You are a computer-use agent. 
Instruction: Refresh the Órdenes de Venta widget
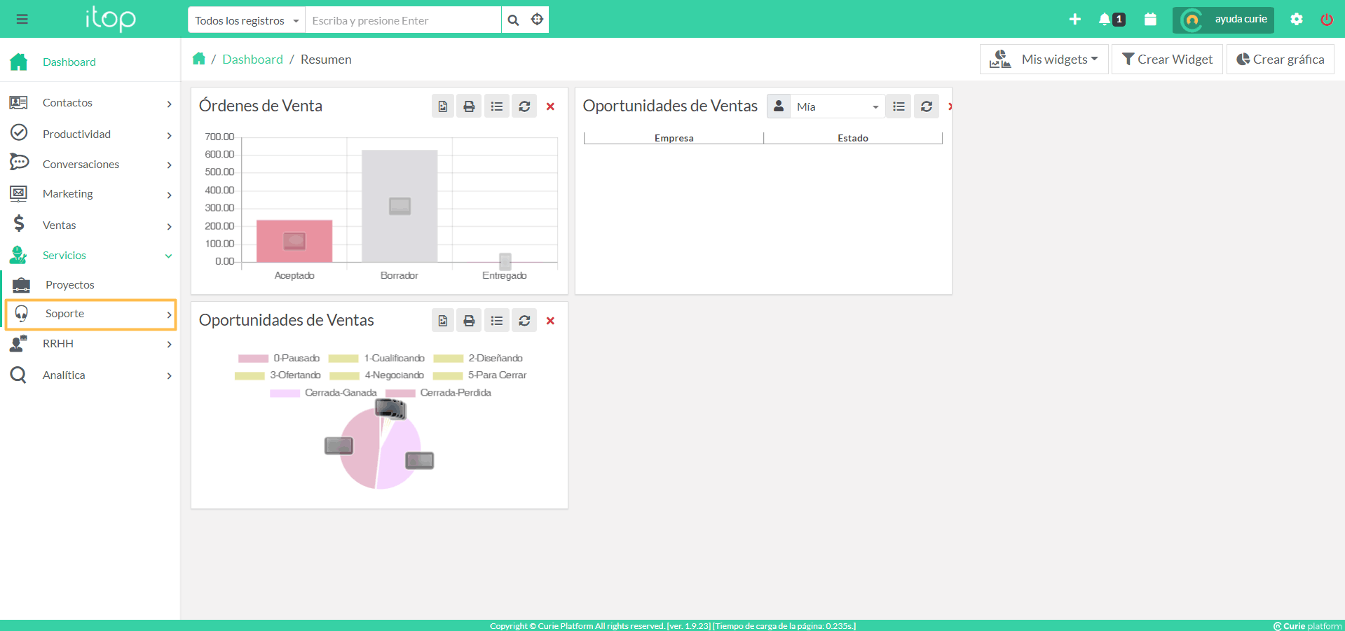[x=524, y=106]
